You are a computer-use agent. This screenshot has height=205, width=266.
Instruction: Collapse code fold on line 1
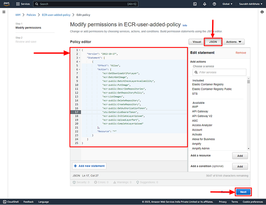coord(79,50)
